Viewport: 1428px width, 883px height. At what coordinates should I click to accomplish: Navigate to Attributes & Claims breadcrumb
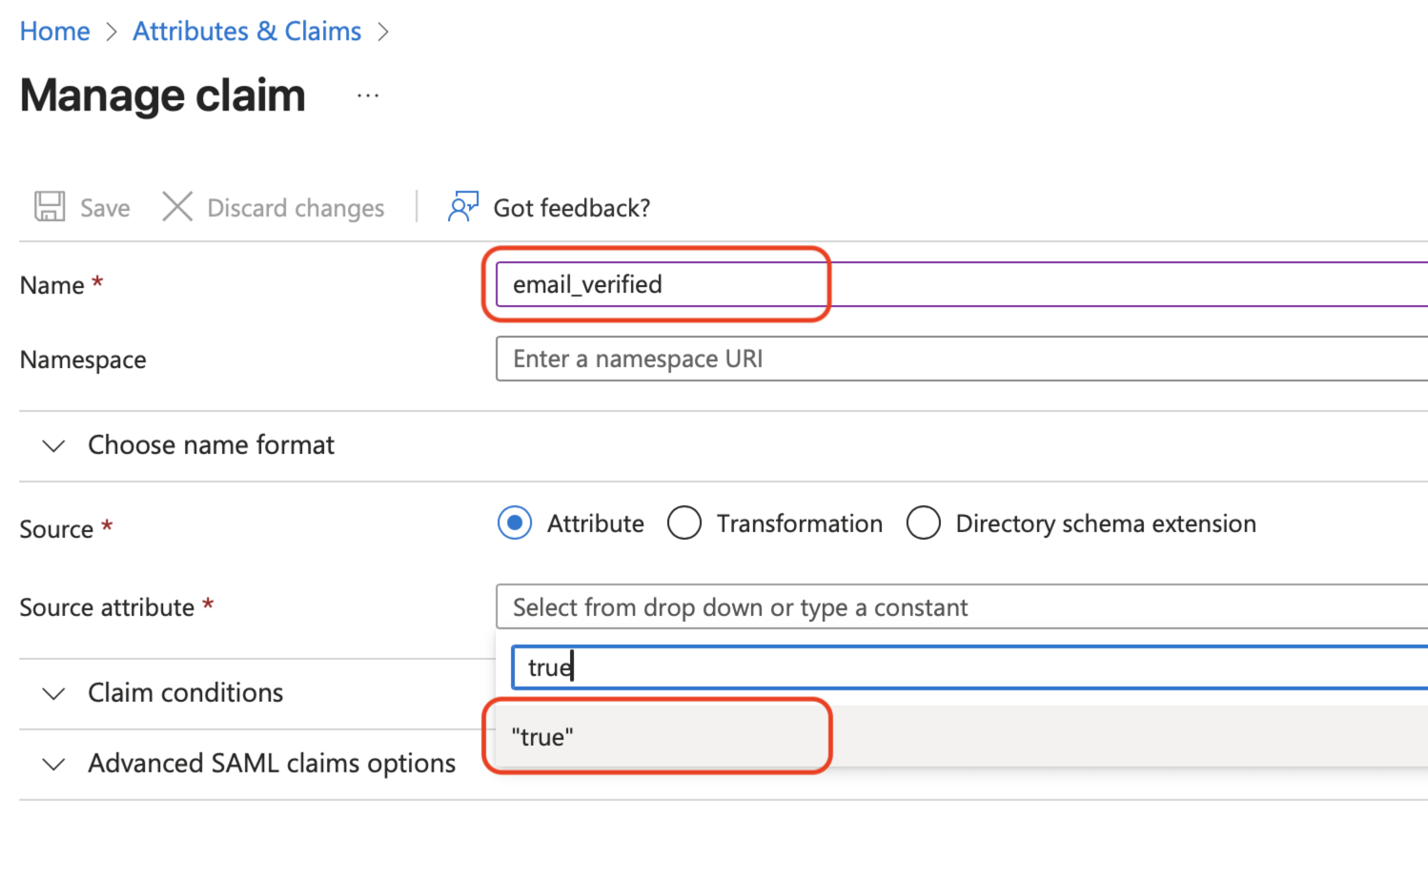tap(246, 31)
